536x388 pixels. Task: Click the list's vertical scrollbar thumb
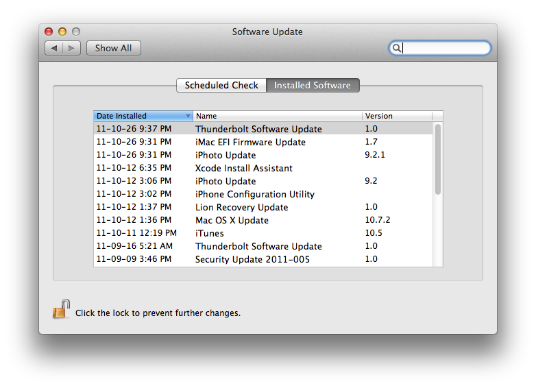point(438,159)
